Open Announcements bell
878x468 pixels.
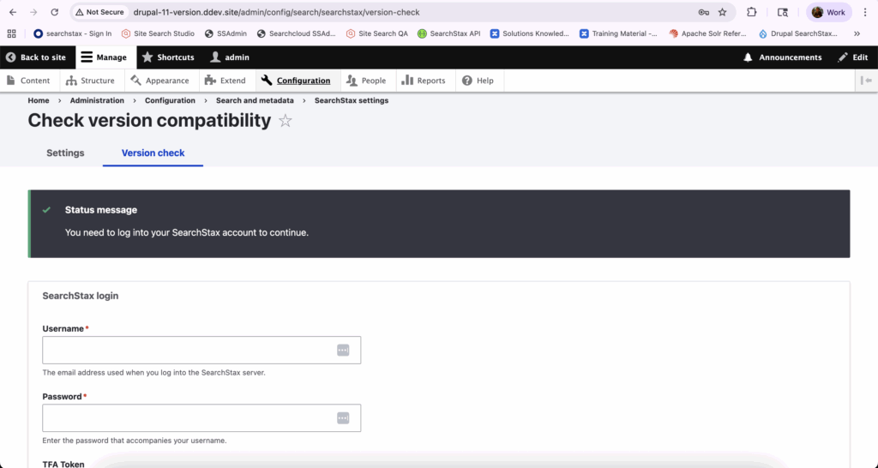782,57
